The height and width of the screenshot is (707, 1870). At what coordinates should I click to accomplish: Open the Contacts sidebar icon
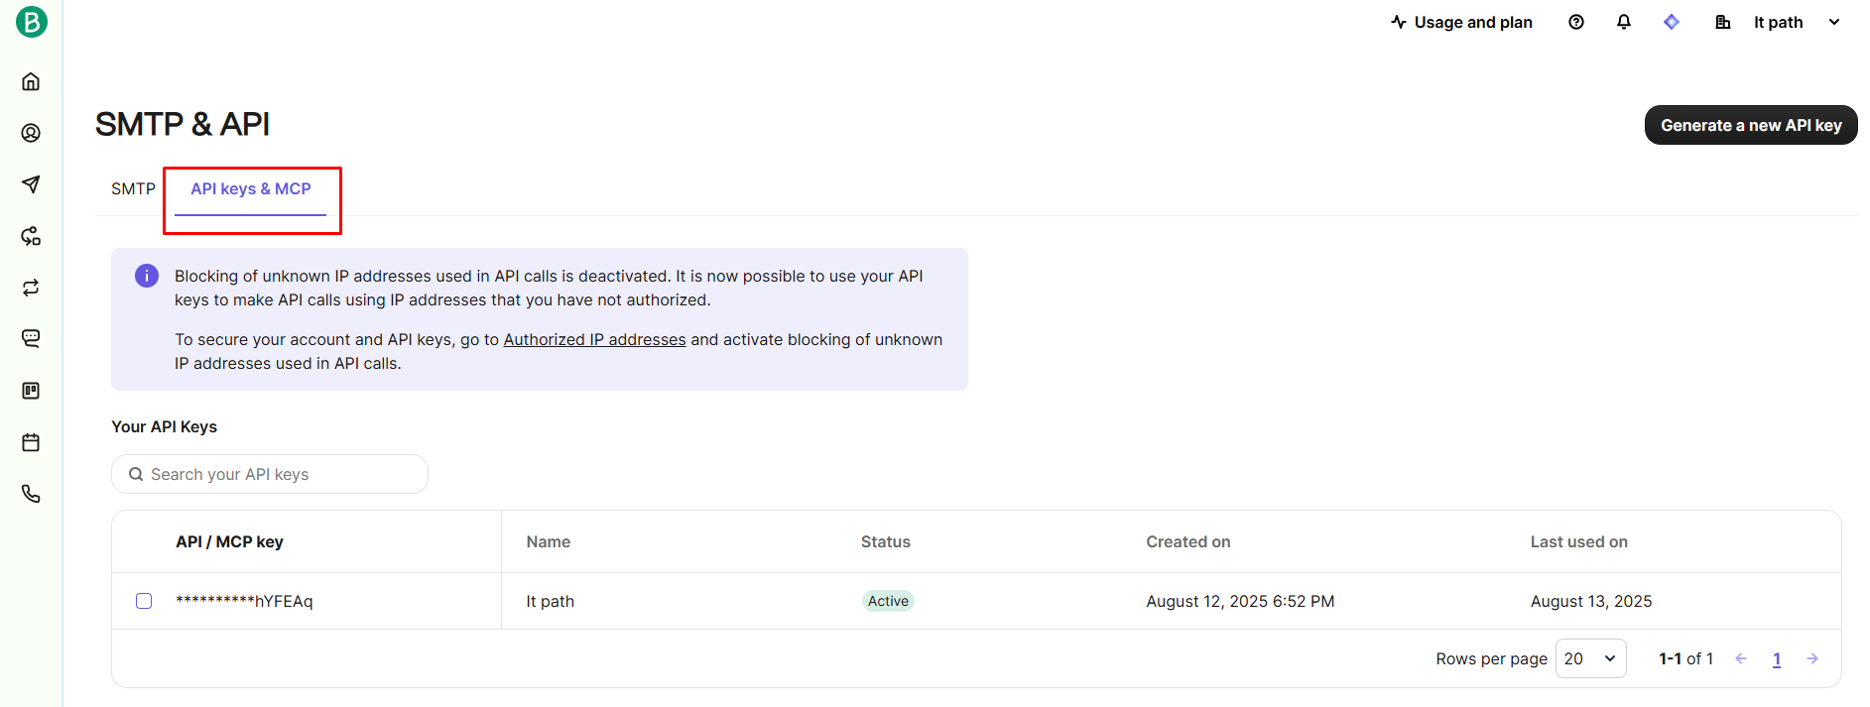click(x=31, y=133)
